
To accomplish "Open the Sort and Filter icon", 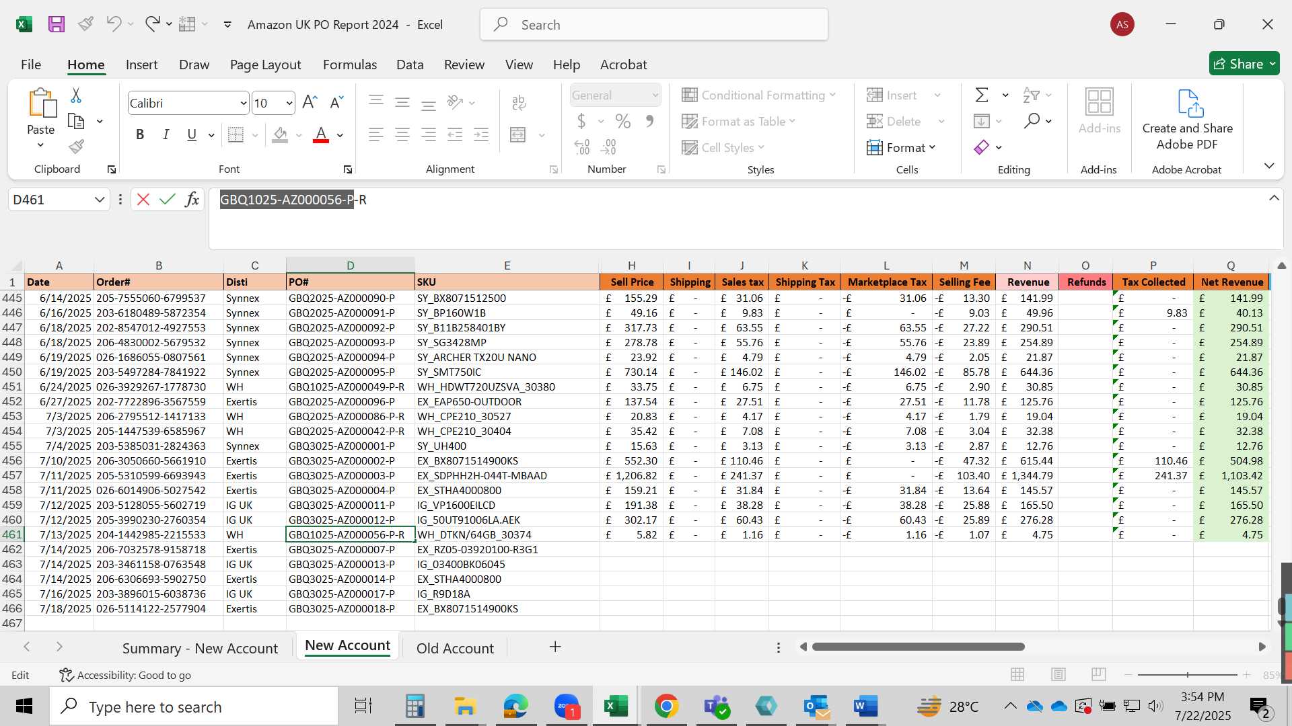I will [x=1031, y=95].
